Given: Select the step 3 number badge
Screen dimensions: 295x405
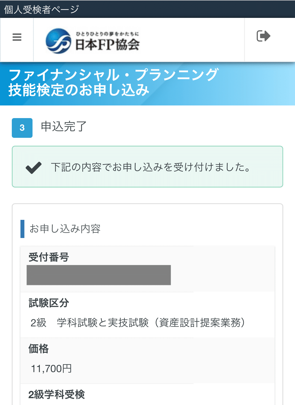Looking at the screenshot, I should tap(22, 128).
